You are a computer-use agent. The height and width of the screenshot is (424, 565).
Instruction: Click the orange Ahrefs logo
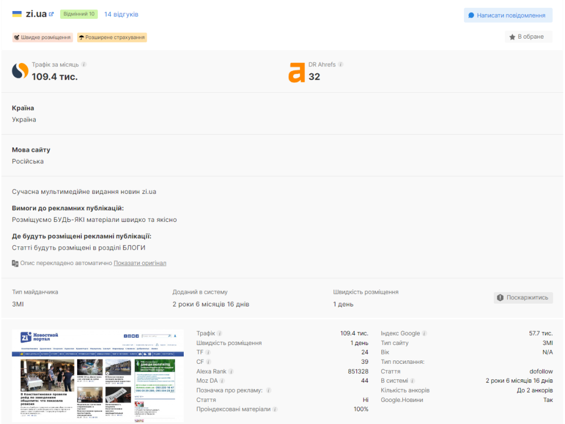[296, 72]
